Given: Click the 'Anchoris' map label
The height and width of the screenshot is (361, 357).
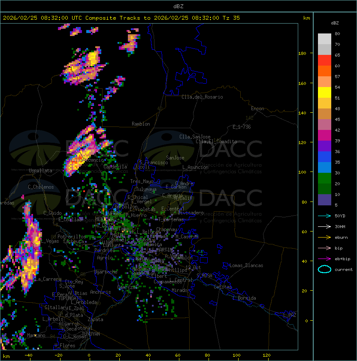Looking at the screenshot, I should pyautogui.click(x=100, y=292).
